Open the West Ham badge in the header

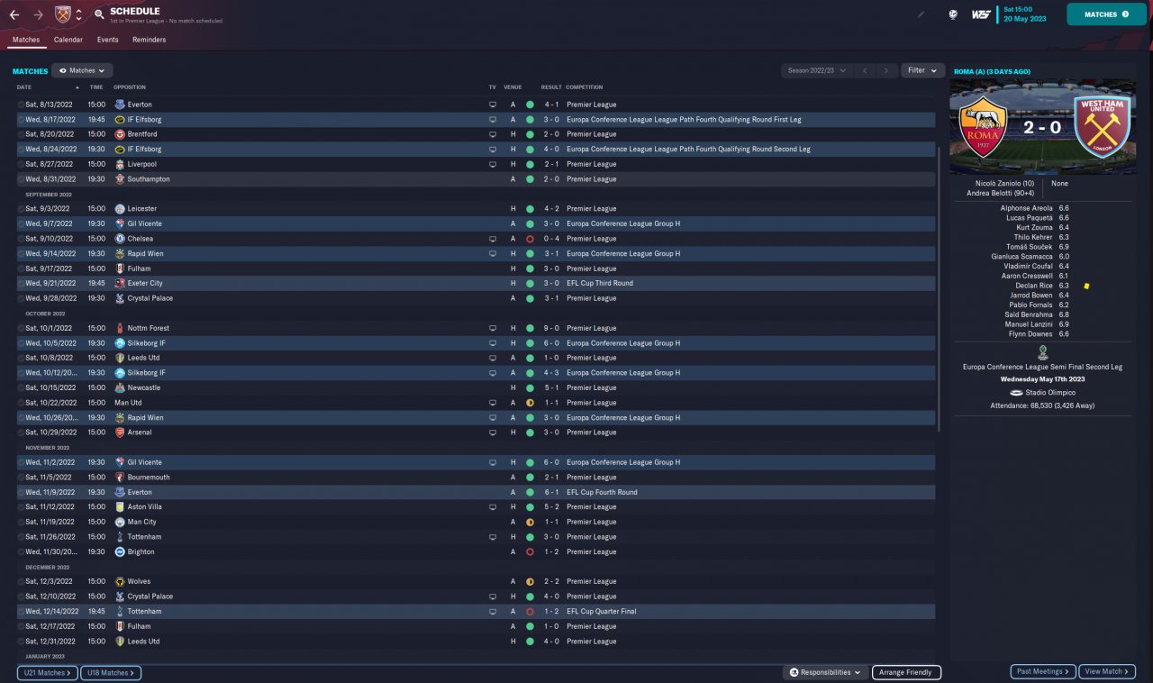click(62, 14)
